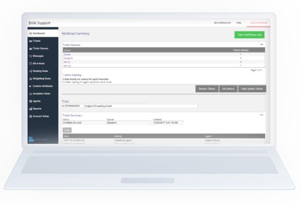Click the Tickets sidebar icon
This screenshot has height=205, width=301.
(x=31, y=41)
